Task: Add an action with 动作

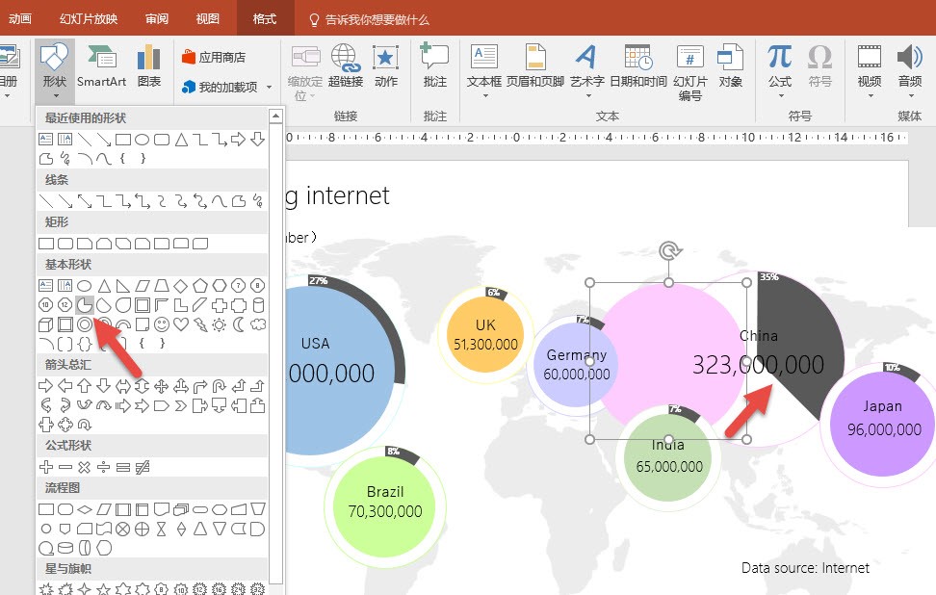Action: (385, 66)
